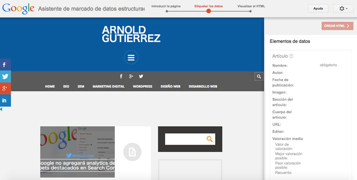Go to the Visualizar el HTML step
Viewport: 357px width, 180px height.
coord(251,6)
